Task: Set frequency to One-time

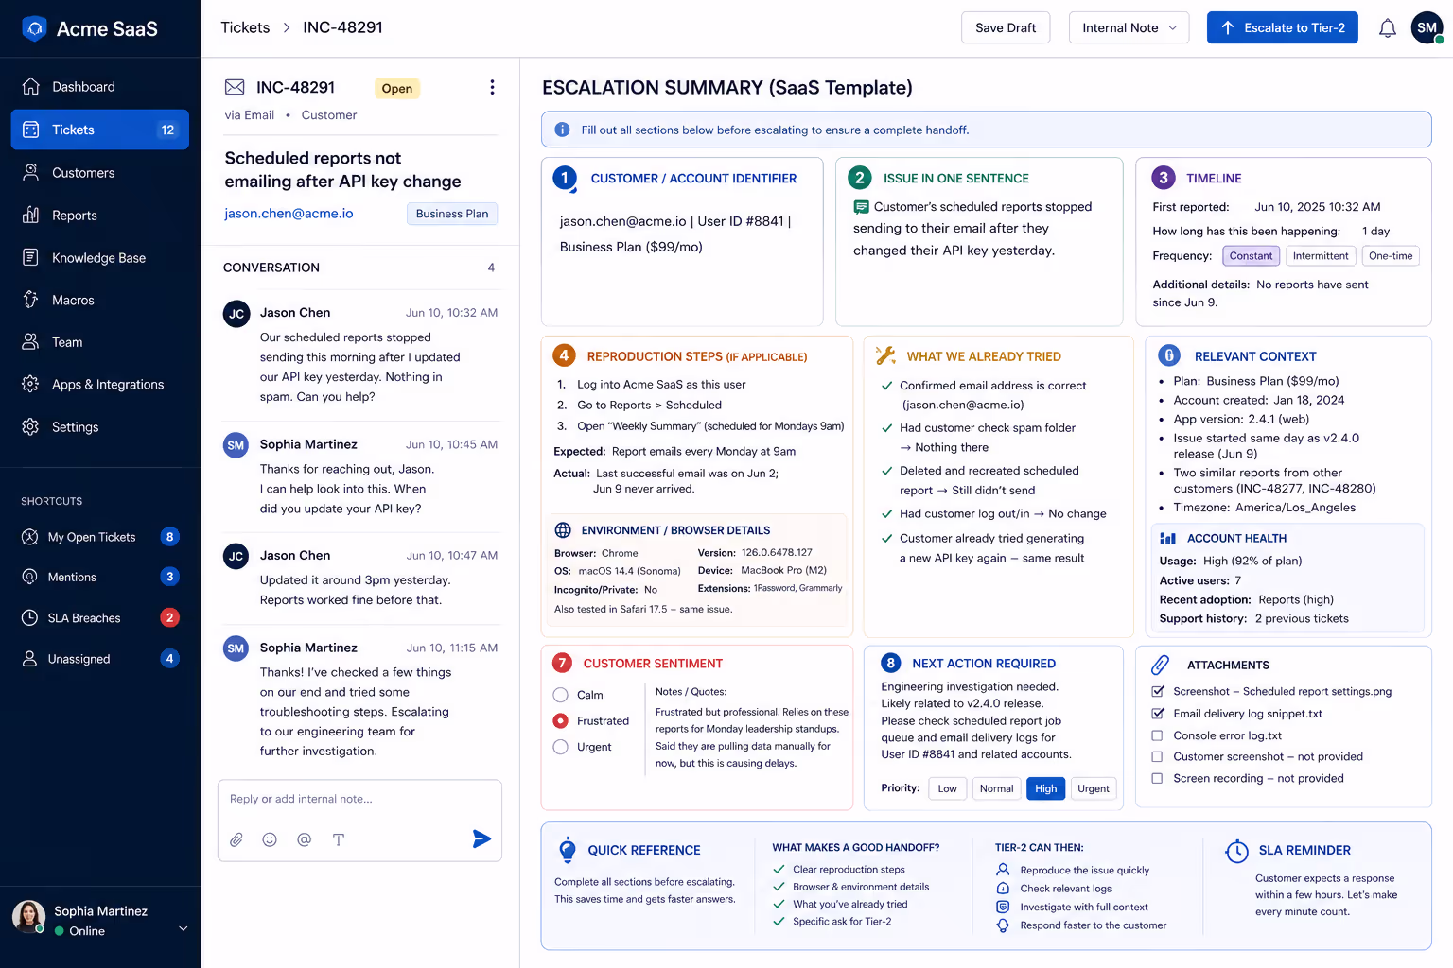Action: click(x=1391, y=255)
